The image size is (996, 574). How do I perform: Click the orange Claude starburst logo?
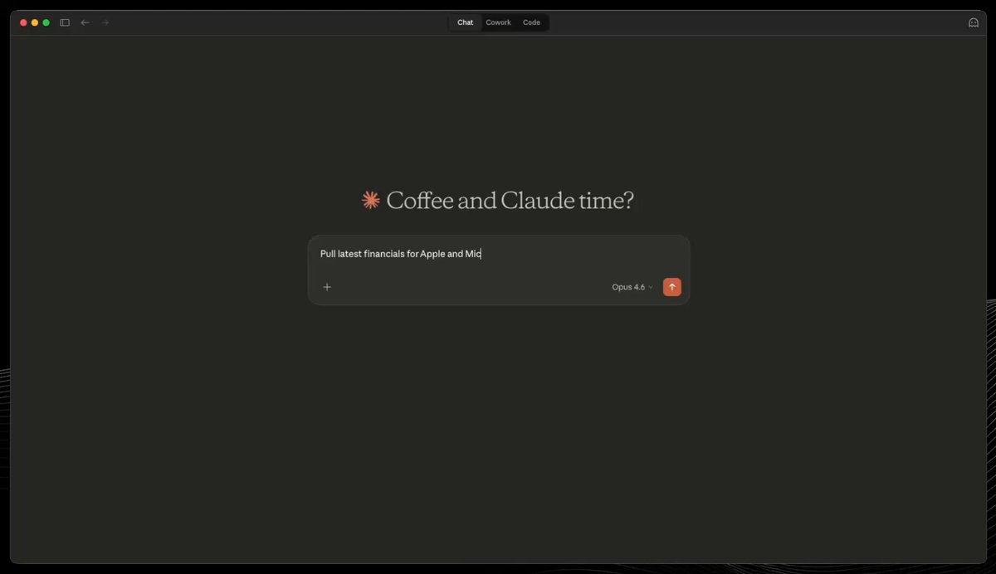pyautogui.click(x=370, y=200)
